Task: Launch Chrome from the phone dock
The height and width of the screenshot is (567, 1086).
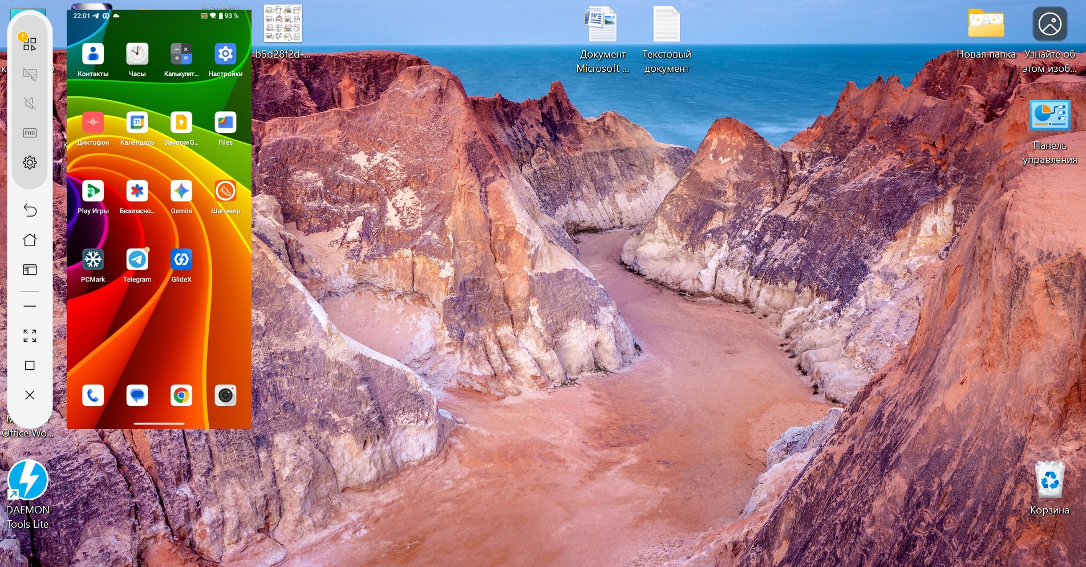Action: pos(181,395)
